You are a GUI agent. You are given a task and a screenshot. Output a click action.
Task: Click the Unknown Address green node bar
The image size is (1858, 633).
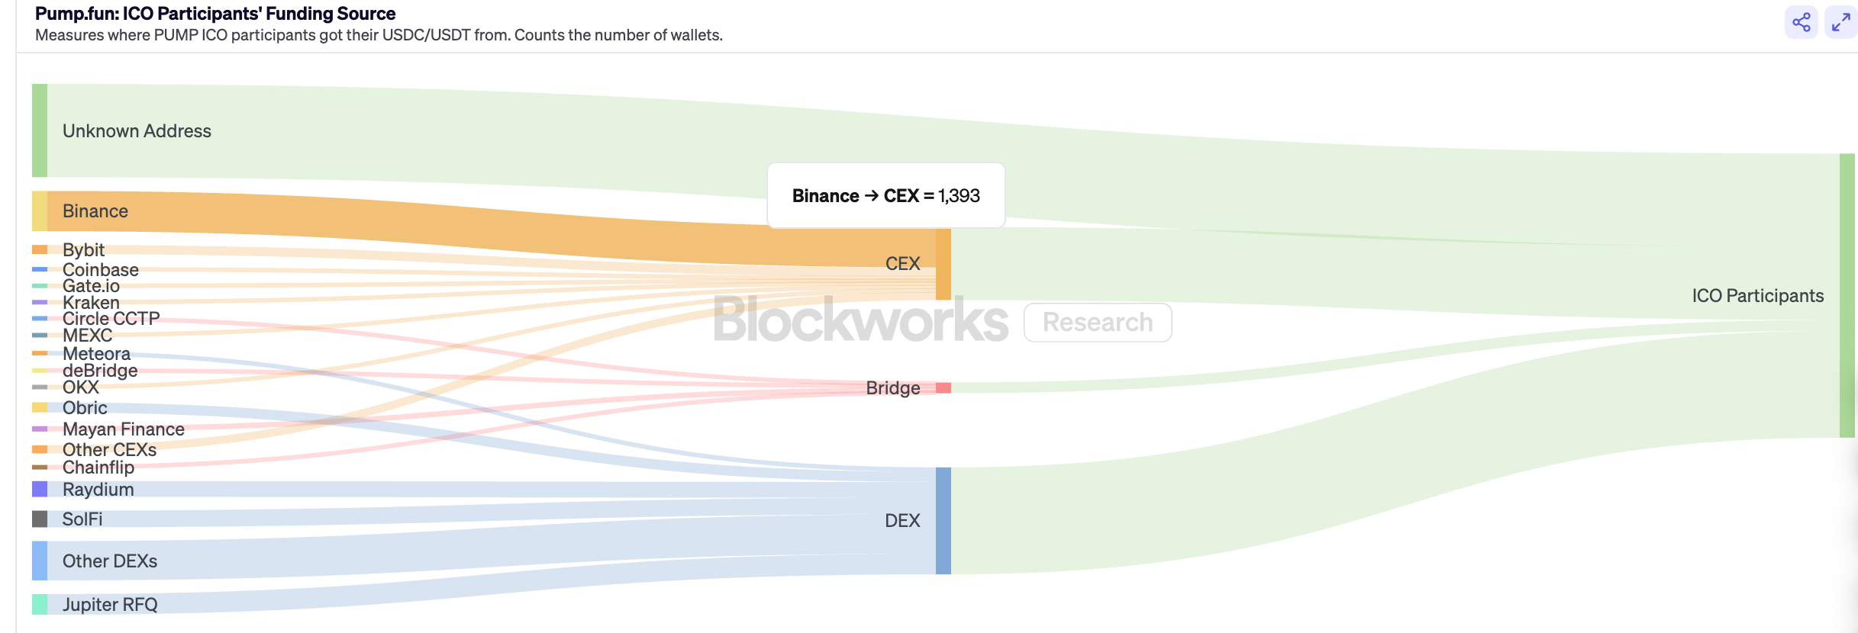(40, 130)
